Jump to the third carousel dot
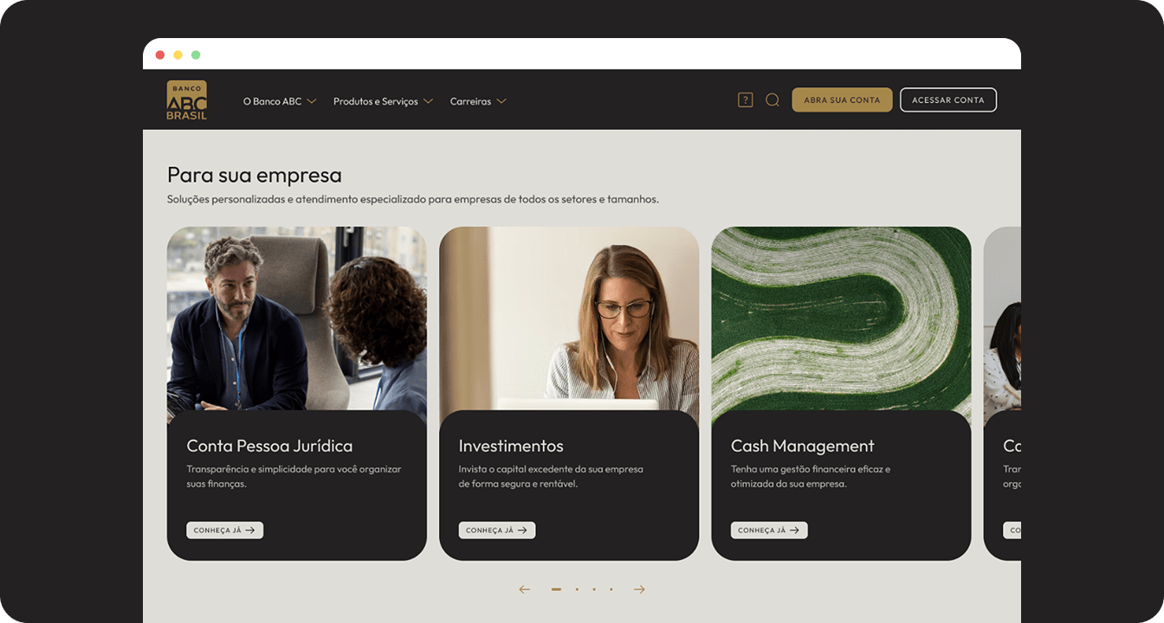 (x=594, y=589)
